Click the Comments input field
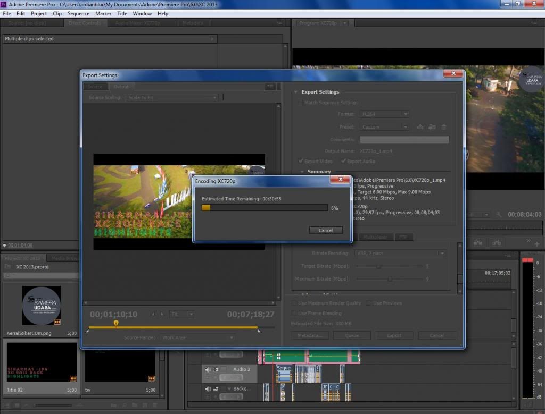545x414 pixels. (404, 139)
